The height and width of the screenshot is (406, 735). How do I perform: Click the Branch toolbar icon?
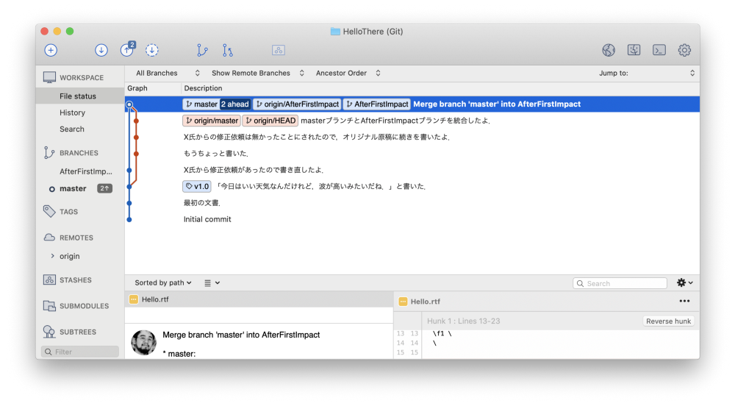202,50
